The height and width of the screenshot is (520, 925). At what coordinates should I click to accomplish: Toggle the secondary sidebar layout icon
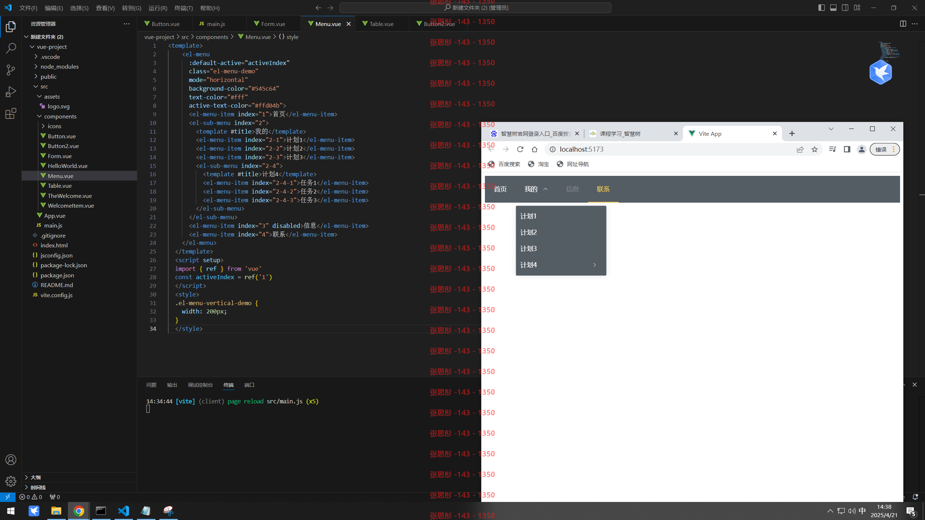[845, 8]
